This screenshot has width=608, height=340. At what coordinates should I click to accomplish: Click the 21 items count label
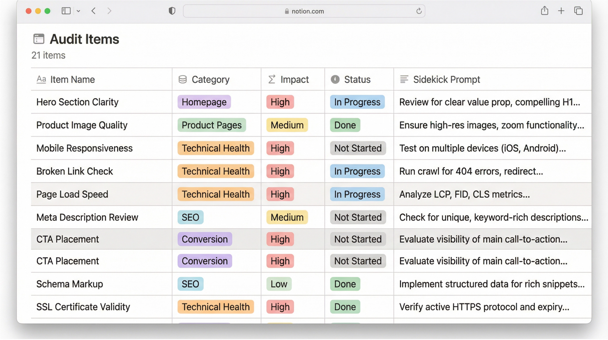click(48, 55)
